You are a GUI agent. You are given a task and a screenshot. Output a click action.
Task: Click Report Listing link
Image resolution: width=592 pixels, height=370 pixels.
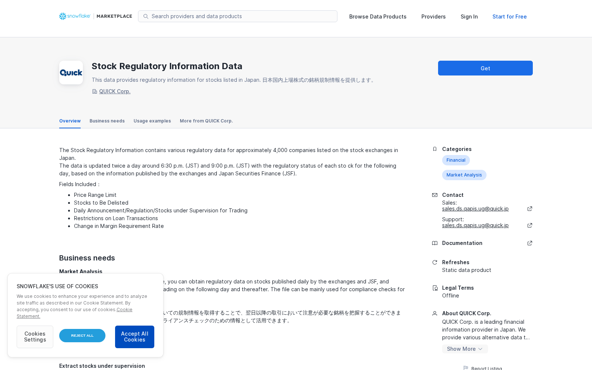point(487,368)
